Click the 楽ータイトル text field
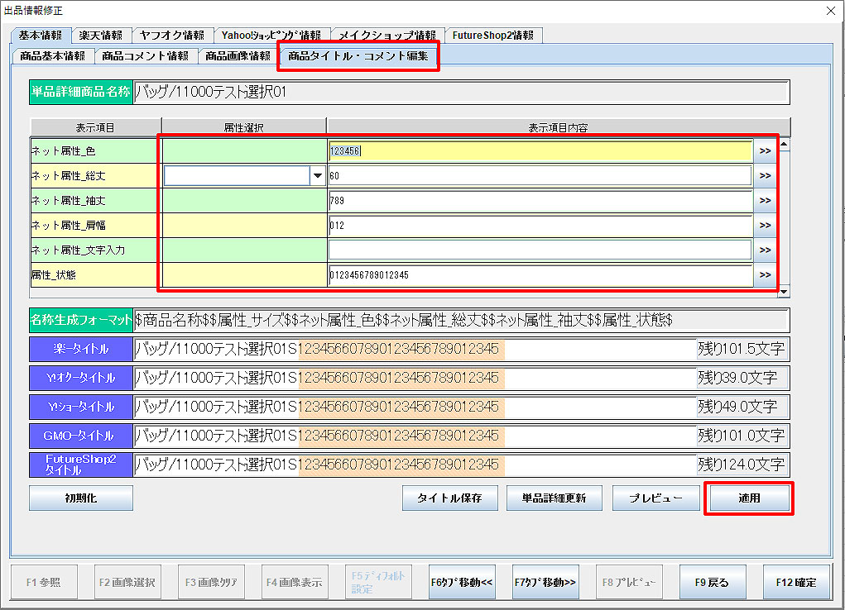This screenshot has height=610, width=845. pos(414,350)
